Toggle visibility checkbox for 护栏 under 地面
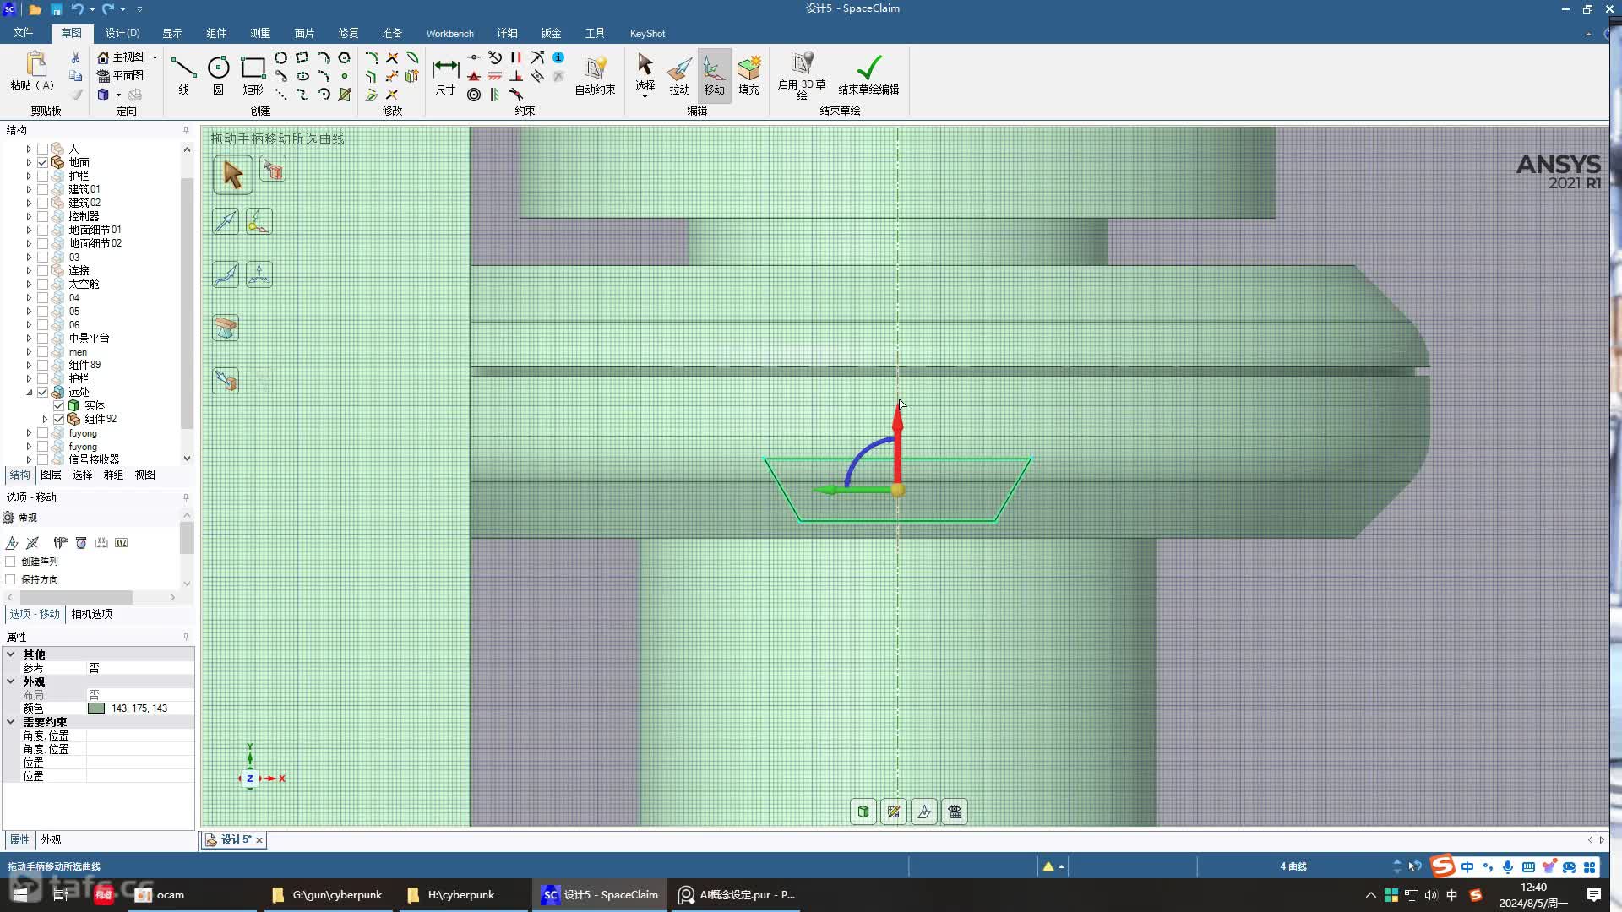The height and width of the screenshot is (912, 1622). (x=42, y=176)
